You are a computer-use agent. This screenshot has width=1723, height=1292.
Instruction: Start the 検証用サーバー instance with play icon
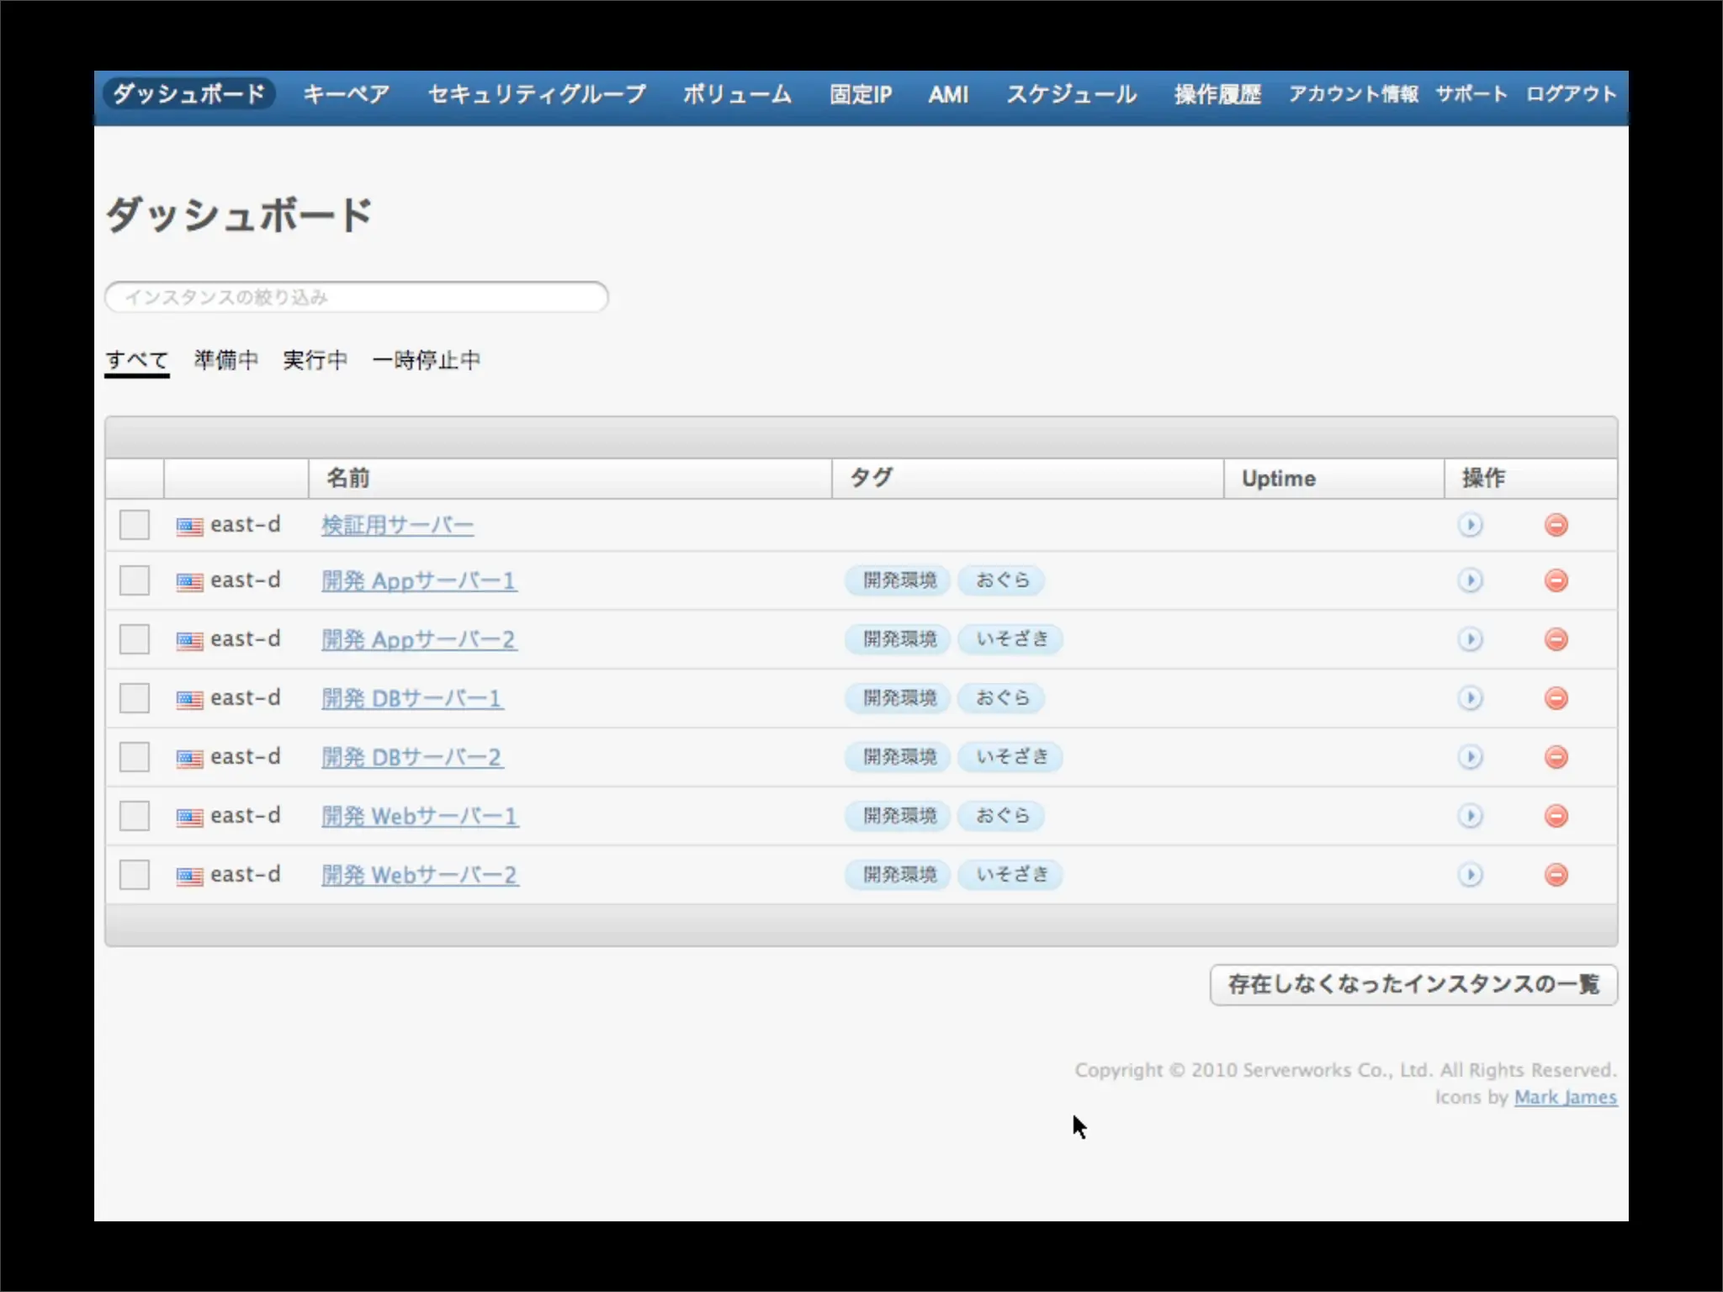[1470, 526]
